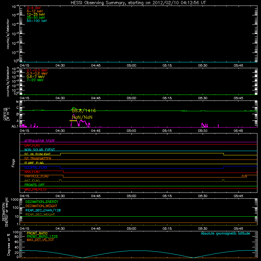Select the REAR_DEC_CHAN/128 legend label

(x=43, y=210)
